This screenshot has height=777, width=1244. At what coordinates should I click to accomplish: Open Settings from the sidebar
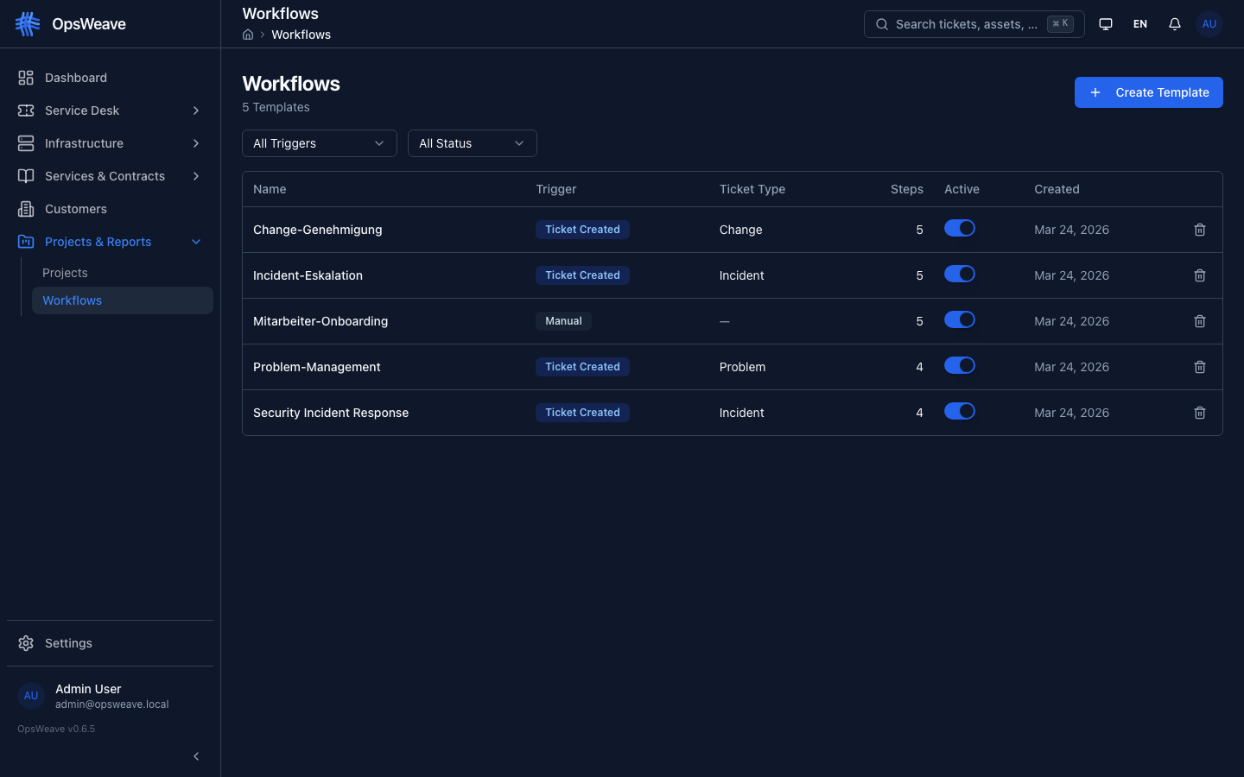[x=68, y=642]
